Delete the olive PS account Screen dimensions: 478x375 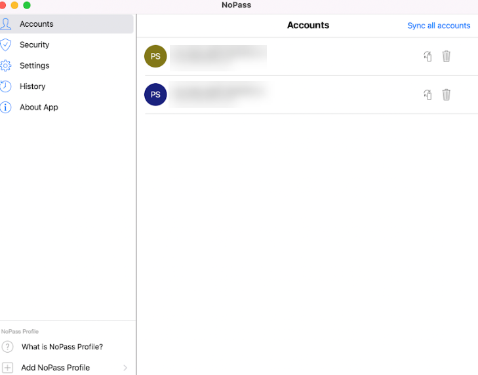pos(447,56)
